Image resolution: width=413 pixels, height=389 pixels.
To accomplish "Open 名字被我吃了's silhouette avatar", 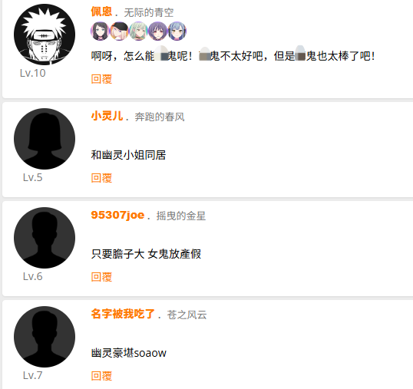I will pos(45,337).
